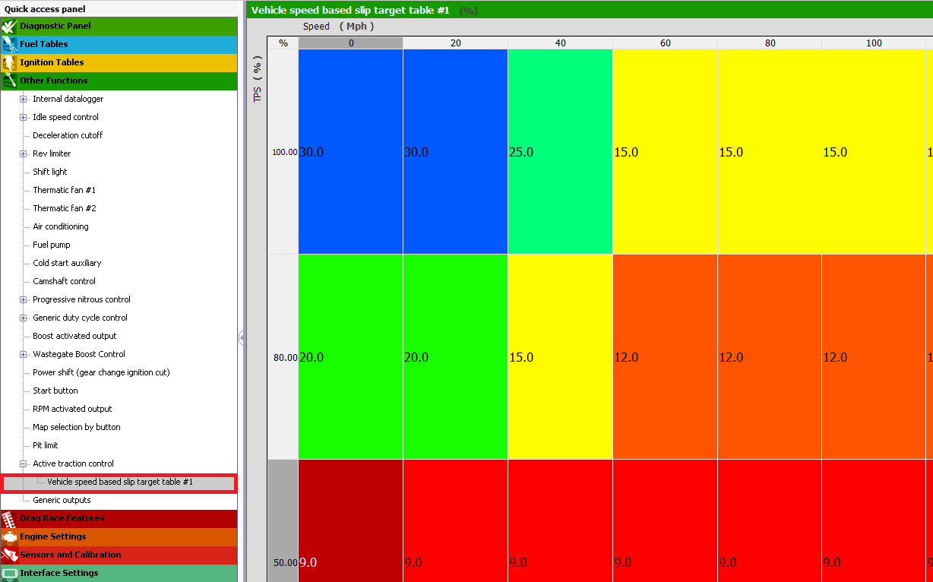Click the Fuel Tables injector icon
This screenshot has width=933, height=582.
pyautogui.click(x=9, y=44)
